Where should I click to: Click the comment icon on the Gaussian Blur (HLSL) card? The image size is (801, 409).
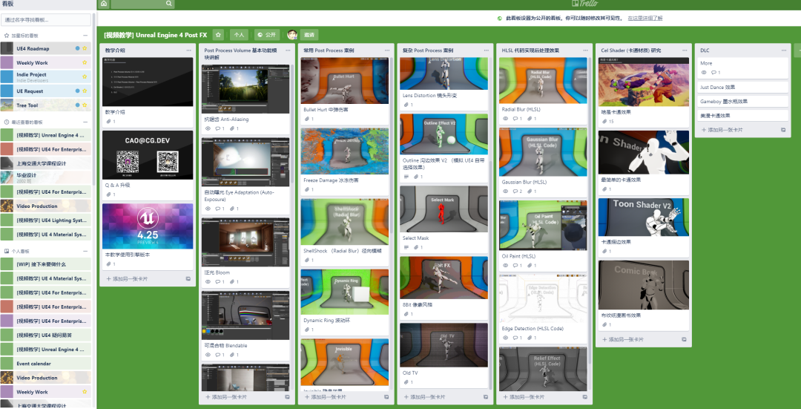tap(515, 192)
